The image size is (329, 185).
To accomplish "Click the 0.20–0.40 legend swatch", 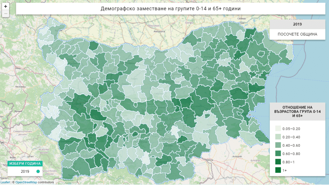I will tap(277, 137).
